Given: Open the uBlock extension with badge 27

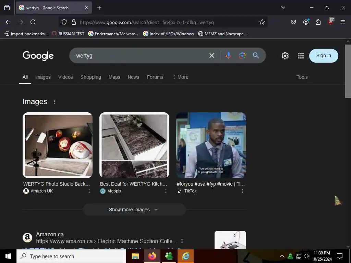Looking at the screenshot, I should pyautogui.click(x=331, y=22).
